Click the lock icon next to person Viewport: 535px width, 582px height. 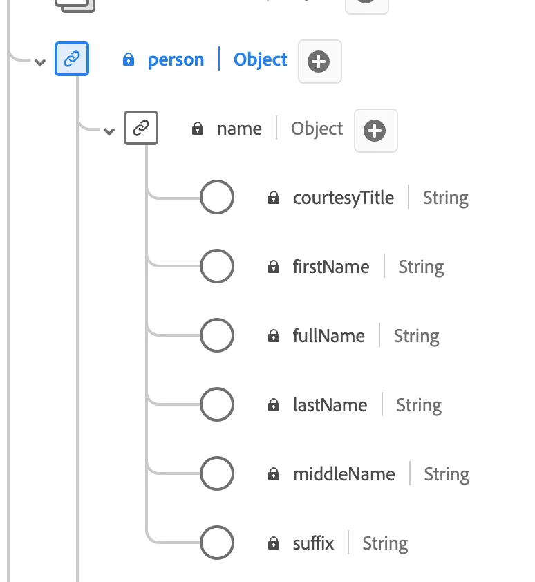128,60
